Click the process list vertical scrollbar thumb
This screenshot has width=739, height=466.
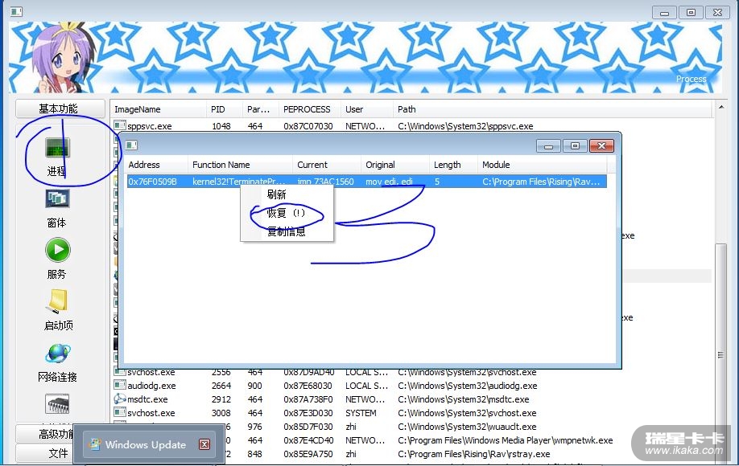720,355
